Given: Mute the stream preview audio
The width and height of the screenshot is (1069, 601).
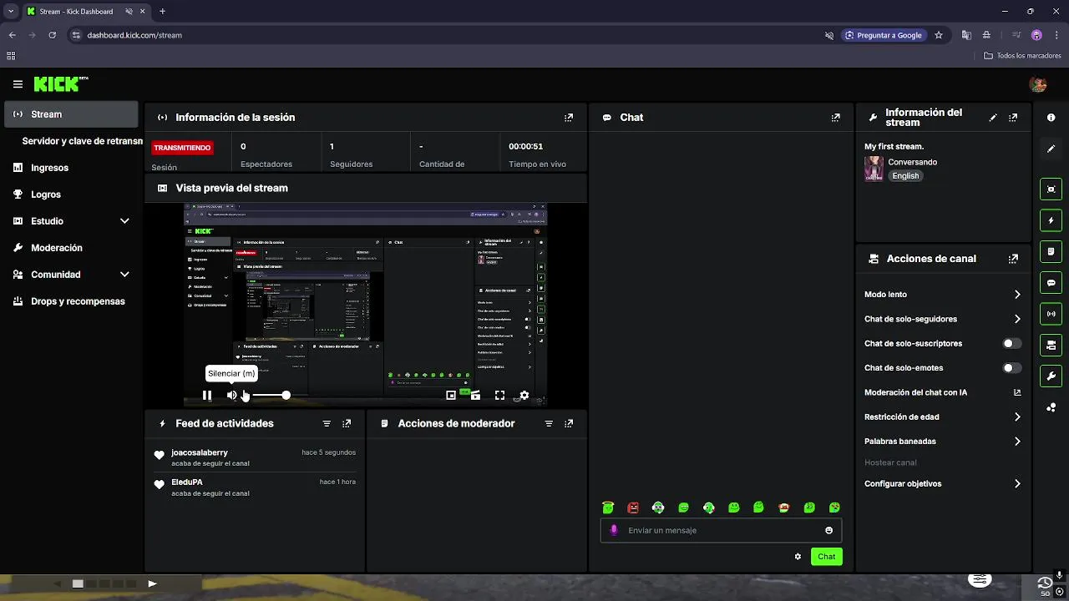Looking at the screenshot, I should pyautogui.click(x=232, y=396).
